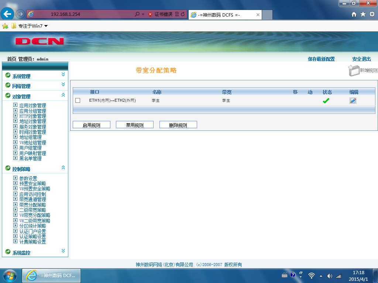Screen dimensions: 378x283
Task: Refresh the page with the reload icon
Action: click(183, 14)
